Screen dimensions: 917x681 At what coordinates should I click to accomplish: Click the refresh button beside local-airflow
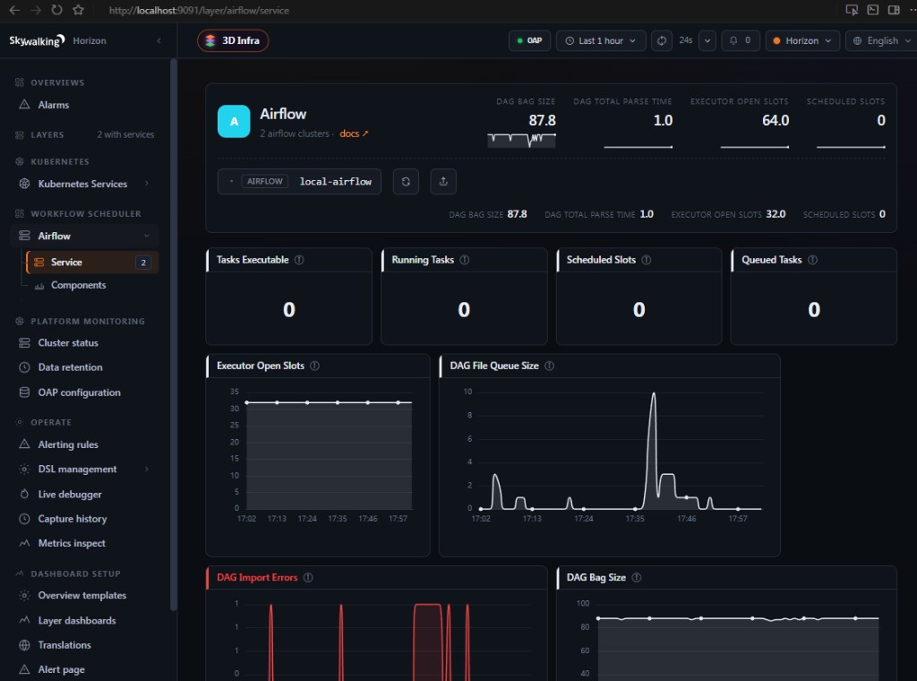tap(406, 181)
